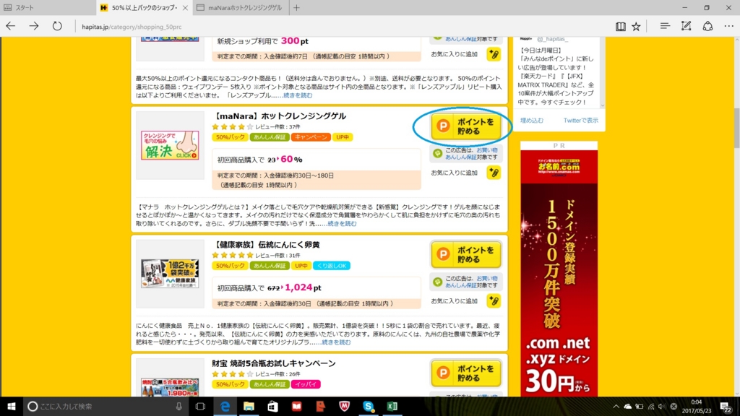Click maNara star rating review count
The image size is (740, 416).
click(x=277, y=127)
